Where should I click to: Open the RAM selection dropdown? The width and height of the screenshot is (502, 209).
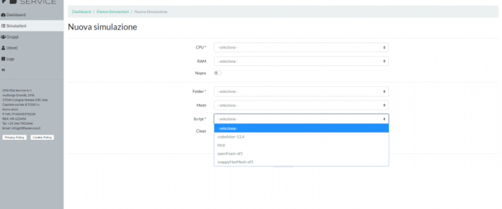point(301,61)
